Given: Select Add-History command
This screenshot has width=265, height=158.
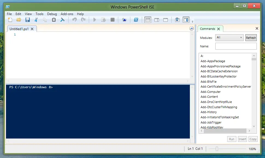Looking at the screenshot, I should (208, 112).
